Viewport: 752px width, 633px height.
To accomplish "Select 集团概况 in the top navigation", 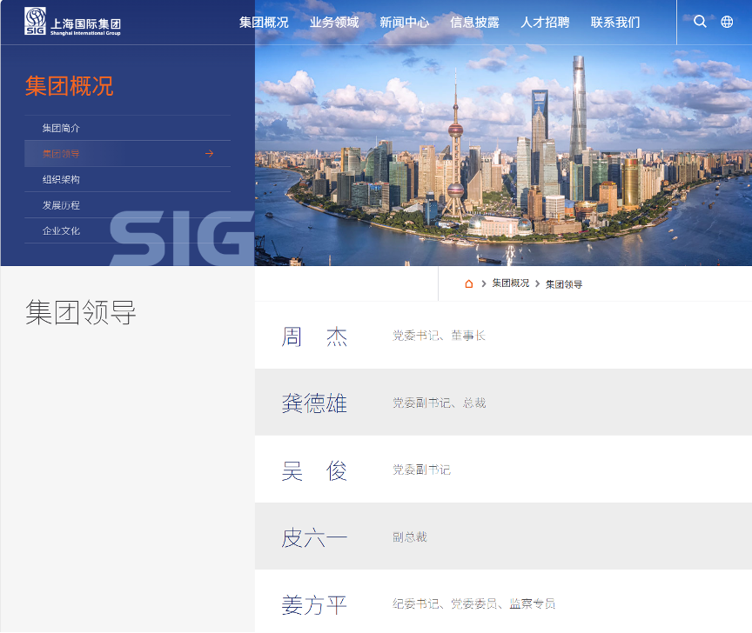I will click(x=263, y=23).
